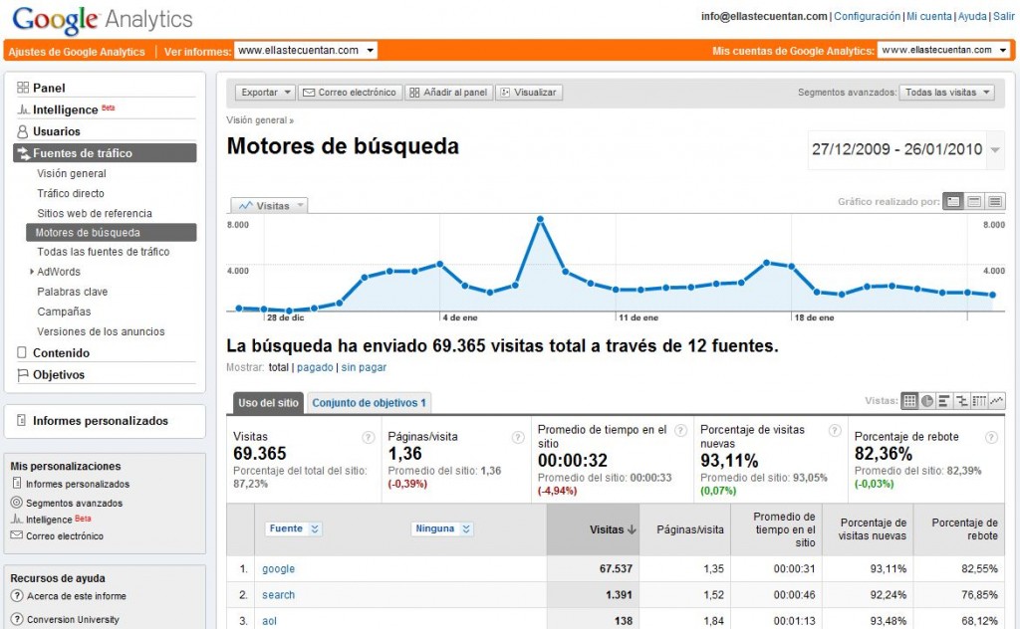Click the Segmentos avanzados target icon
The image size is (1020, 629).
point(16,503)
